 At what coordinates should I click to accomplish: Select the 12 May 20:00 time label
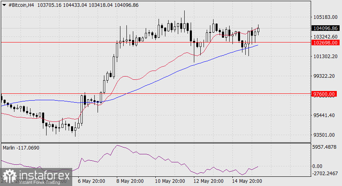[208, 181]
